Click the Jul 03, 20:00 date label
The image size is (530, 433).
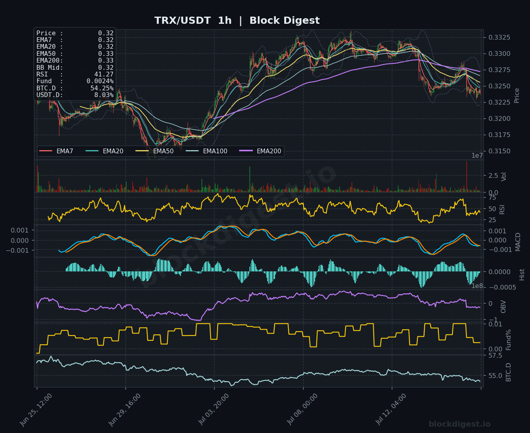click(213, 410)
